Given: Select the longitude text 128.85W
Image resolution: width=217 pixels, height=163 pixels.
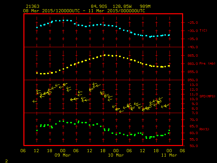Looking at the screenshot, I should [x=122, y=6].
